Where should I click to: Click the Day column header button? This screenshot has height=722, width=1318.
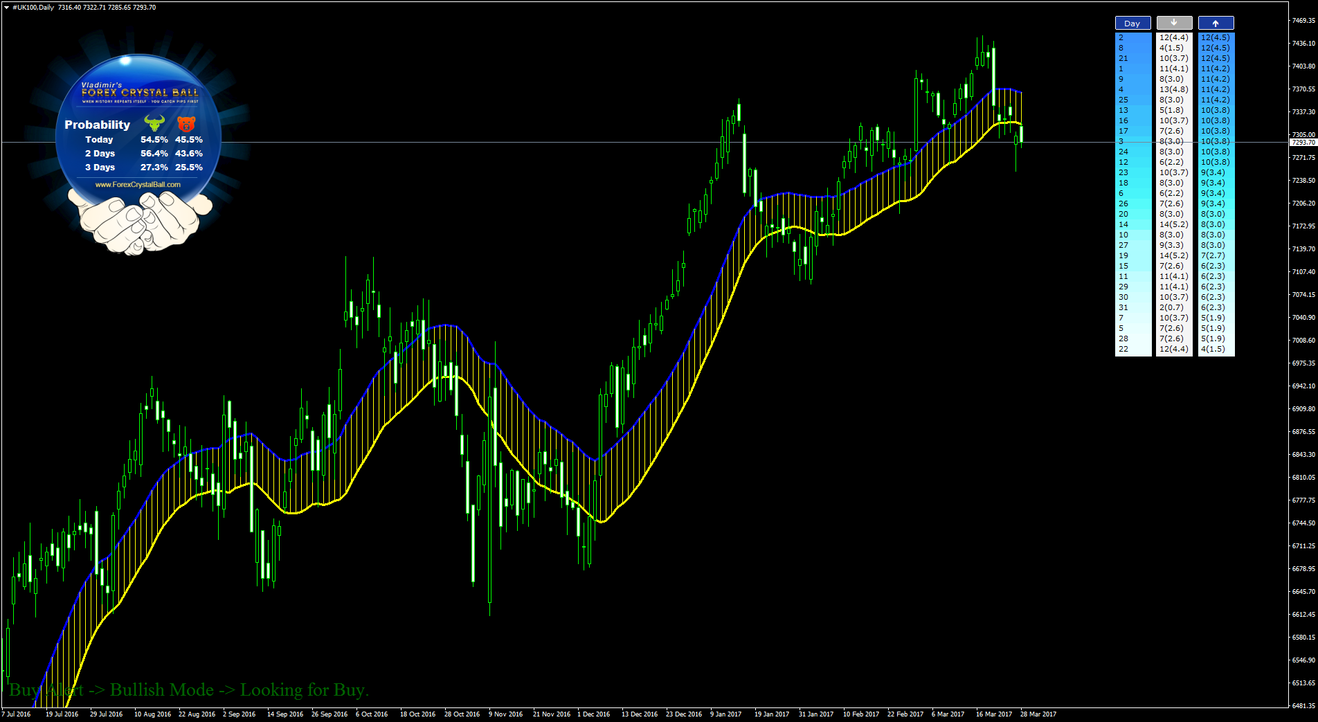(1132, 23)
